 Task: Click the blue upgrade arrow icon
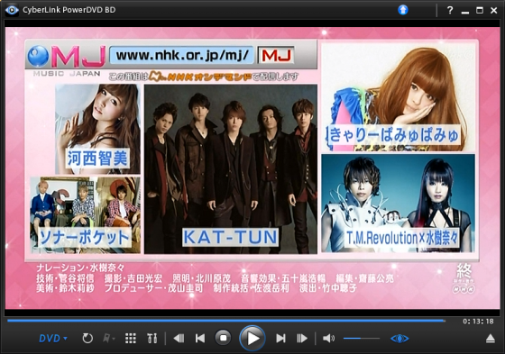[402, 10]
